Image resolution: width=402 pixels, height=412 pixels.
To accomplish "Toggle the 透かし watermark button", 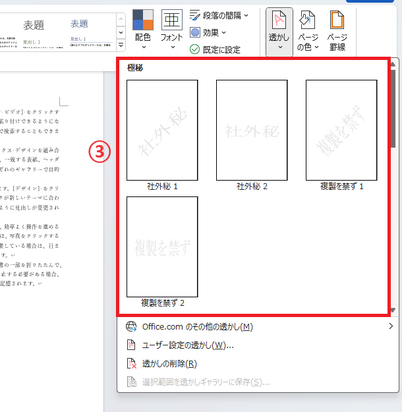I will (x=279, y=32).
